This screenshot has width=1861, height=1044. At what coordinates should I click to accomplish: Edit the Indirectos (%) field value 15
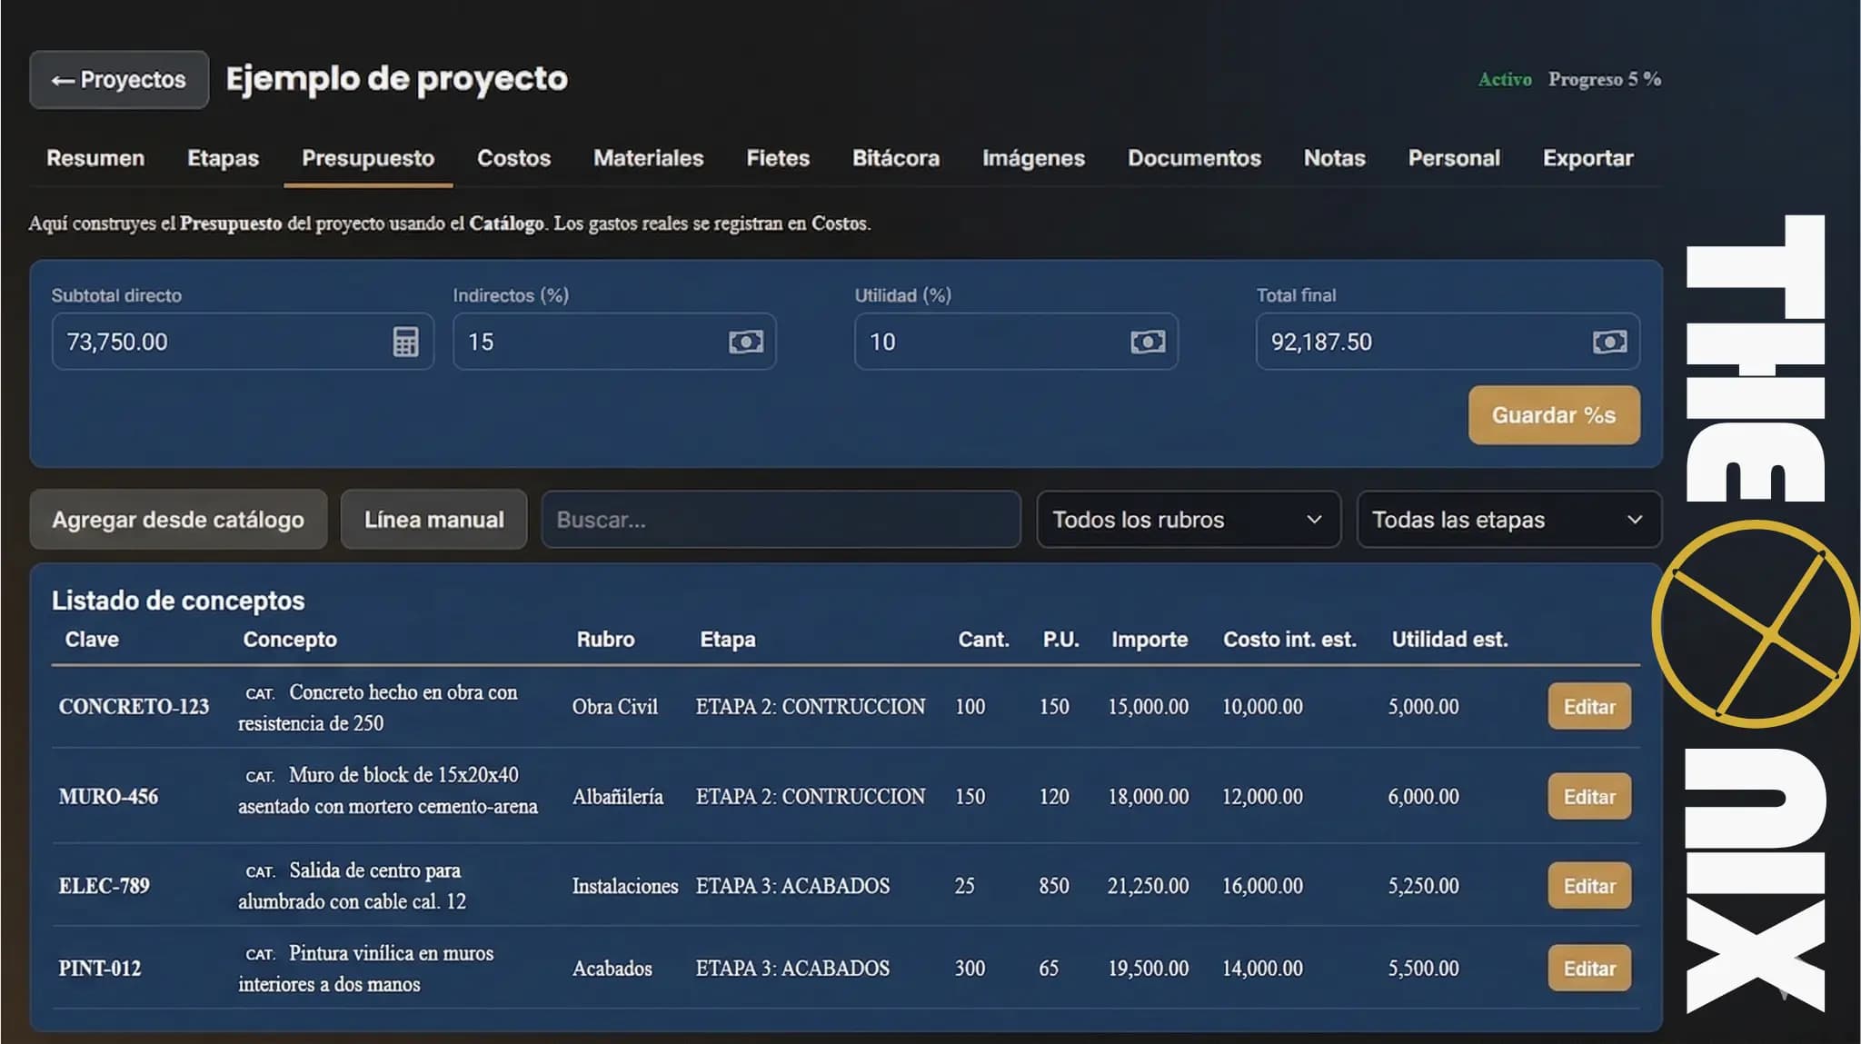614,342
